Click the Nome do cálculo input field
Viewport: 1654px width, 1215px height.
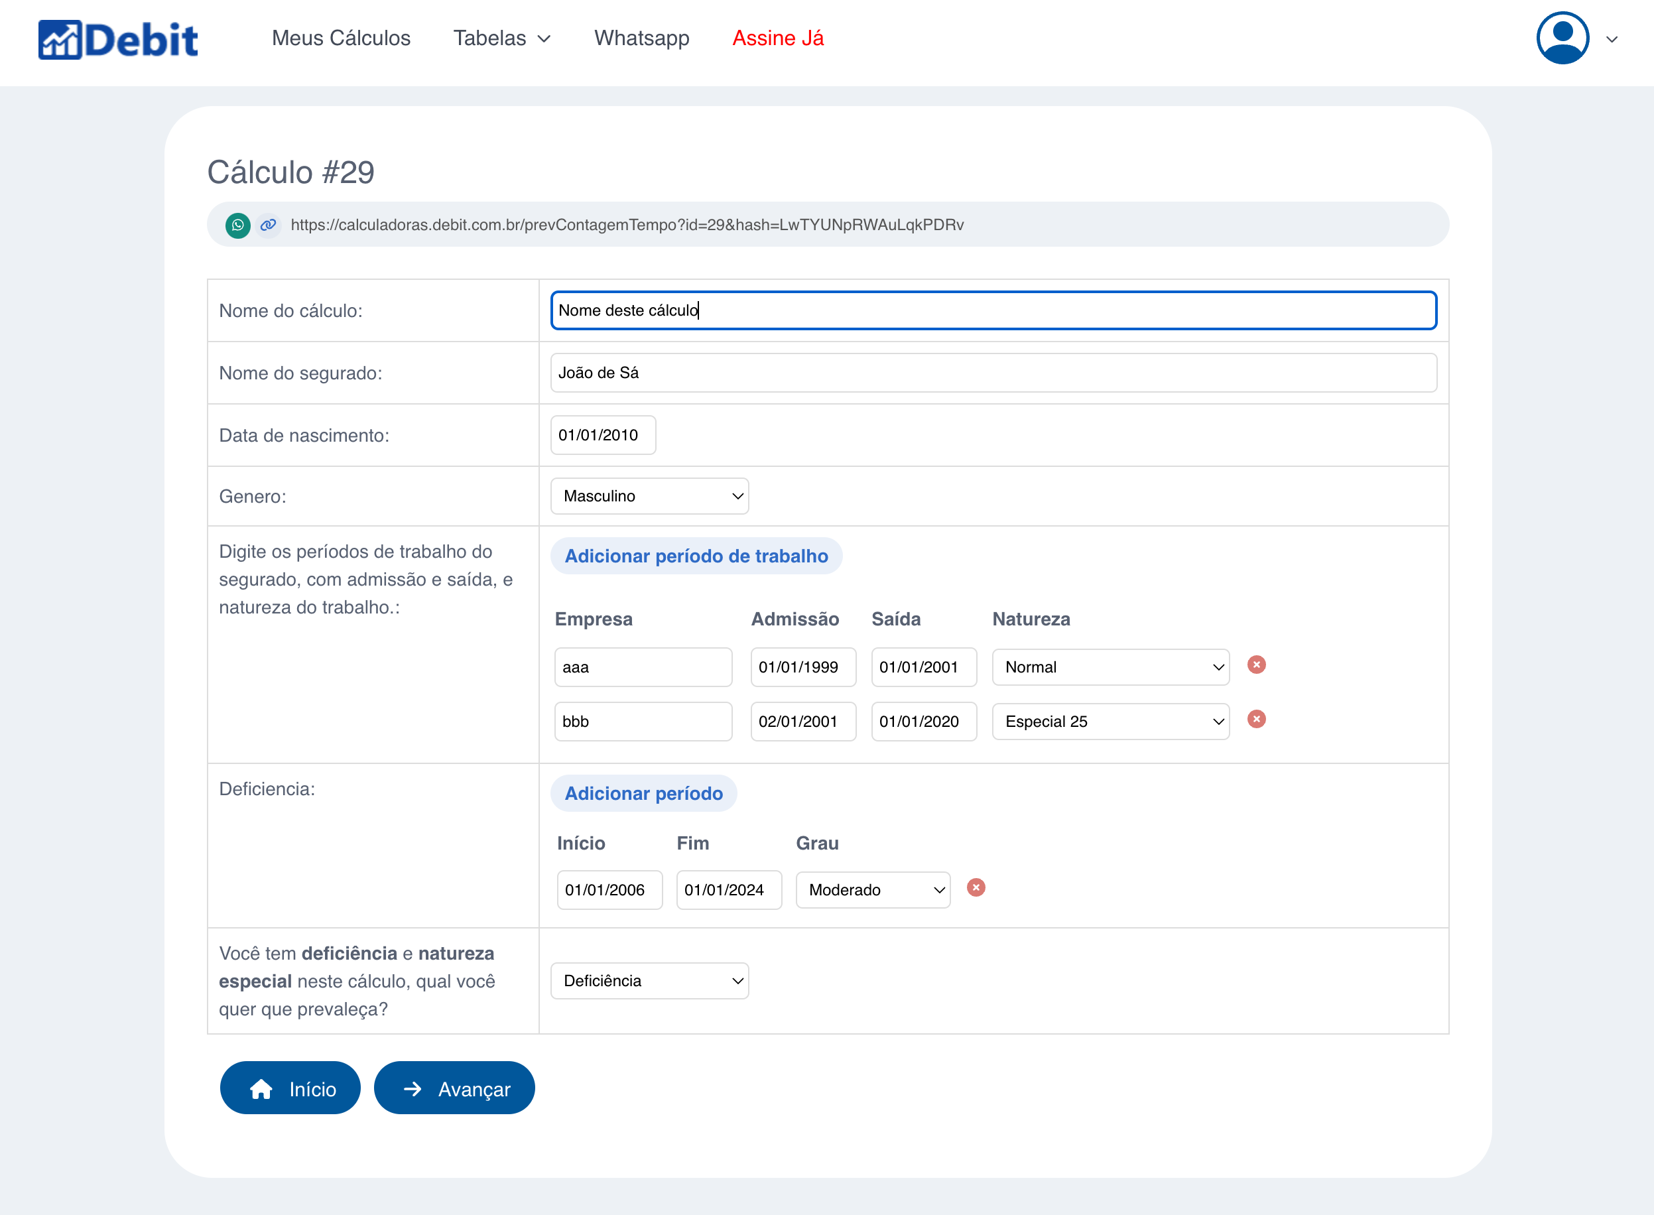click(991, 308)
